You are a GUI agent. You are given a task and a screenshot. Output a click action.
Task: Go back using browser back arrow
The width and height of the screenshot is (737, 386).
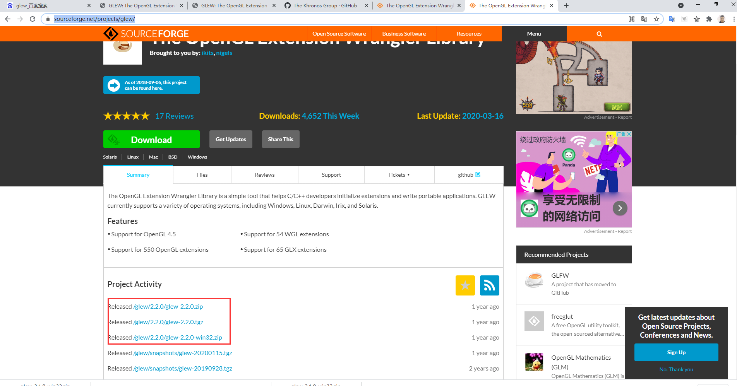click(8, 19)
